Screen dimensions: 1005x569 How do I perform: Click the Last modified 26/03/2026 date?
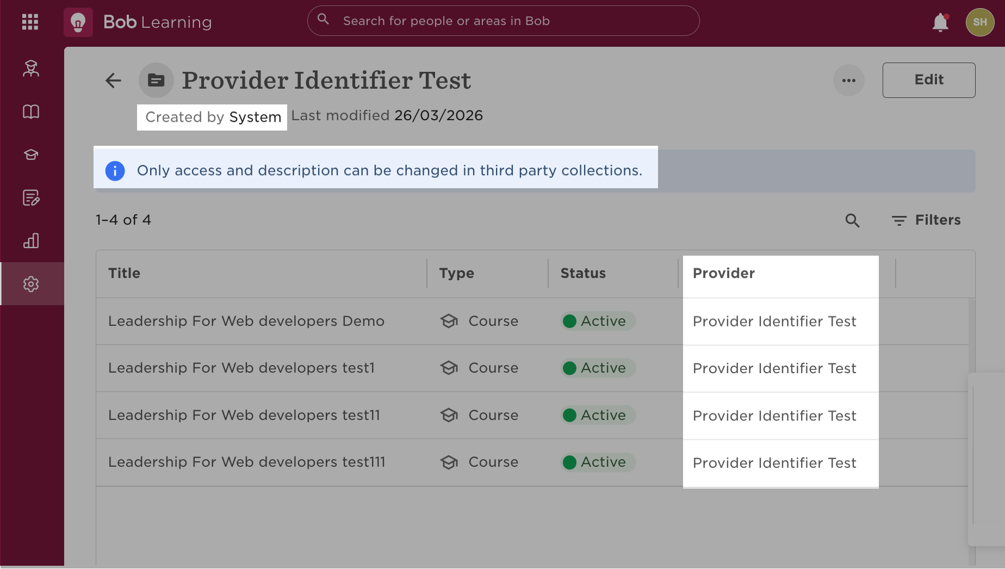(387, 115)
